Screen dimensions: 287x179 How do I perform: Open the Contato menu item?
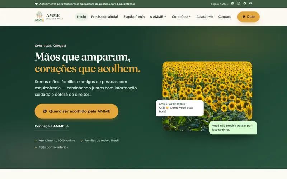[x=225, y=16]
